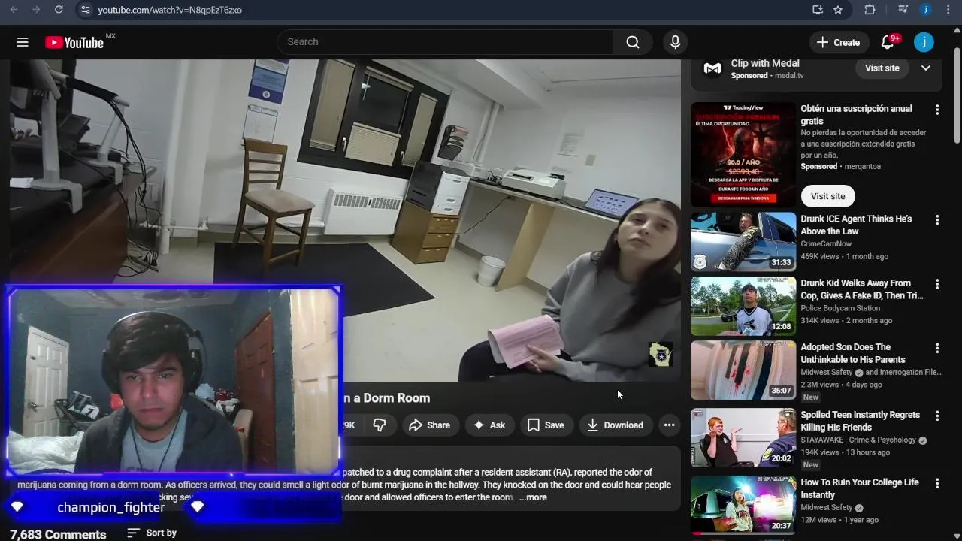Click the search magnifier button
This screenshot has height=541, width=962.
633,42
